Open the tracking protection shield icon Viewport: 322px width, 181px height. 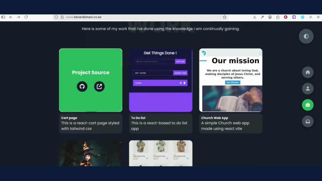(x=56, y=17)
